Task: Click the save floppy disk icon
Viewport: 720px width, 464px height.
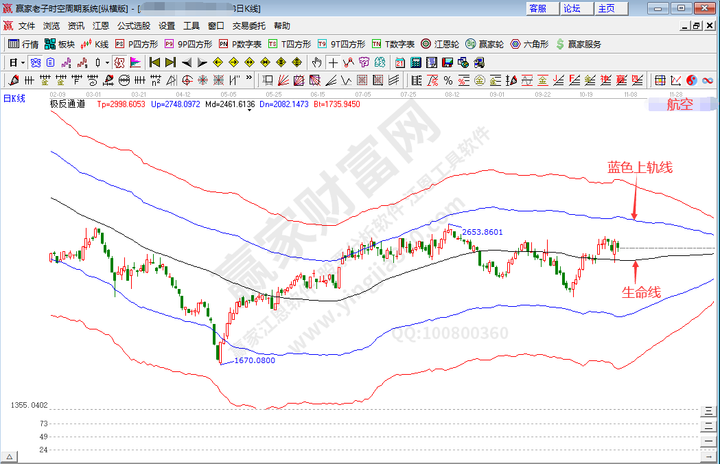Action: [x=448, y=62]
